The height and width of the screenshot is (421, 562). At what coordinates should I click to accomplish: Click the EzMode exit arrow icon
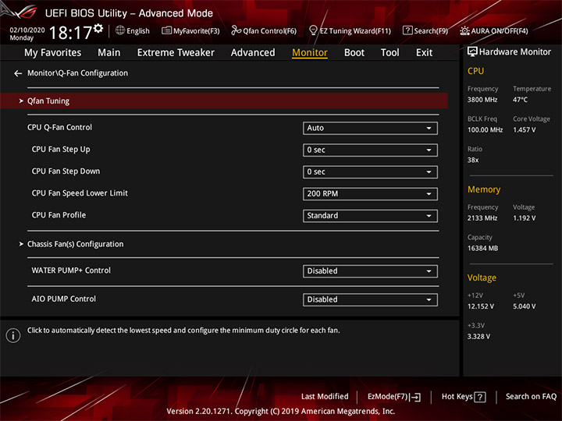coord(415,397)
